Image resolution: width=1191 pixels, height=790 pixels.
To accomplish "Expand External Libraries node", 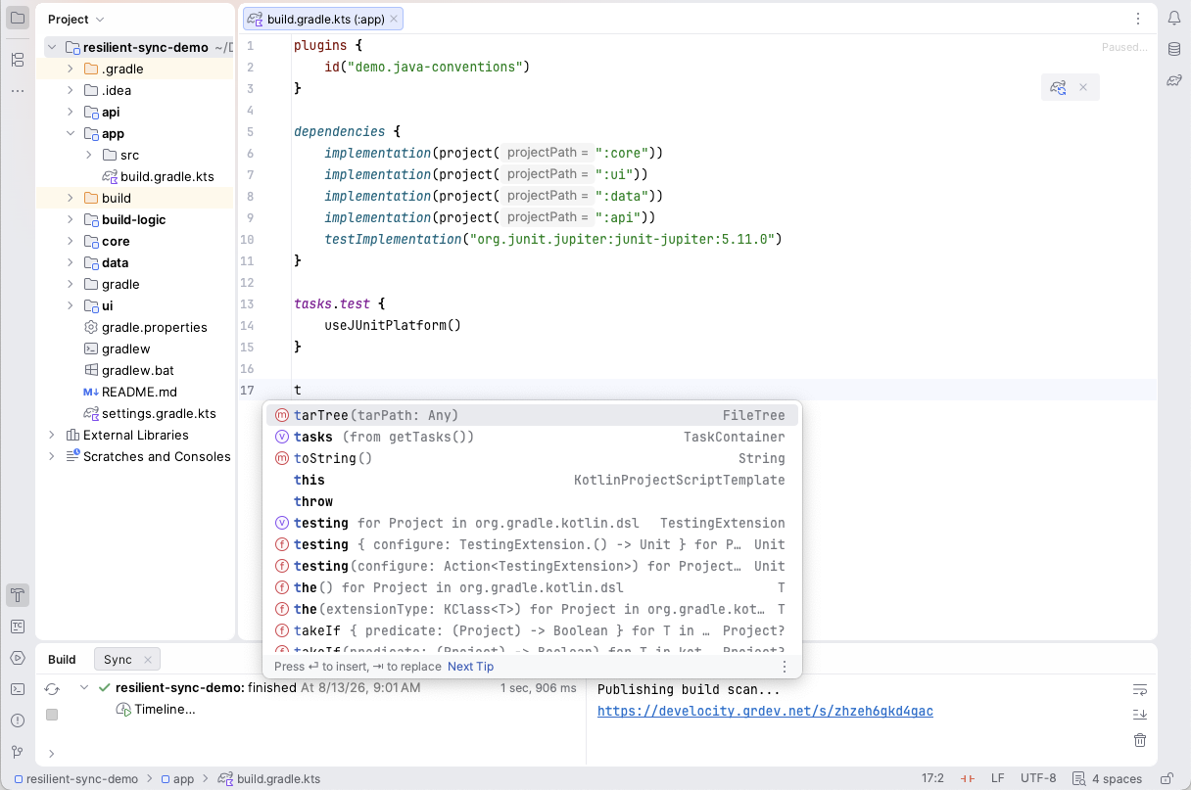I will pos(52,435).
